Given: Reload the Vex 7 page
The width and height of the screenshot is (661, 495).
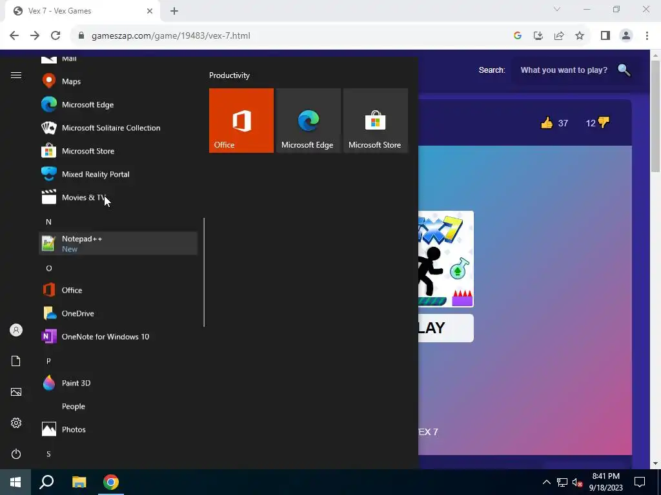Looking at the screenshot, I should click(56, 36).
